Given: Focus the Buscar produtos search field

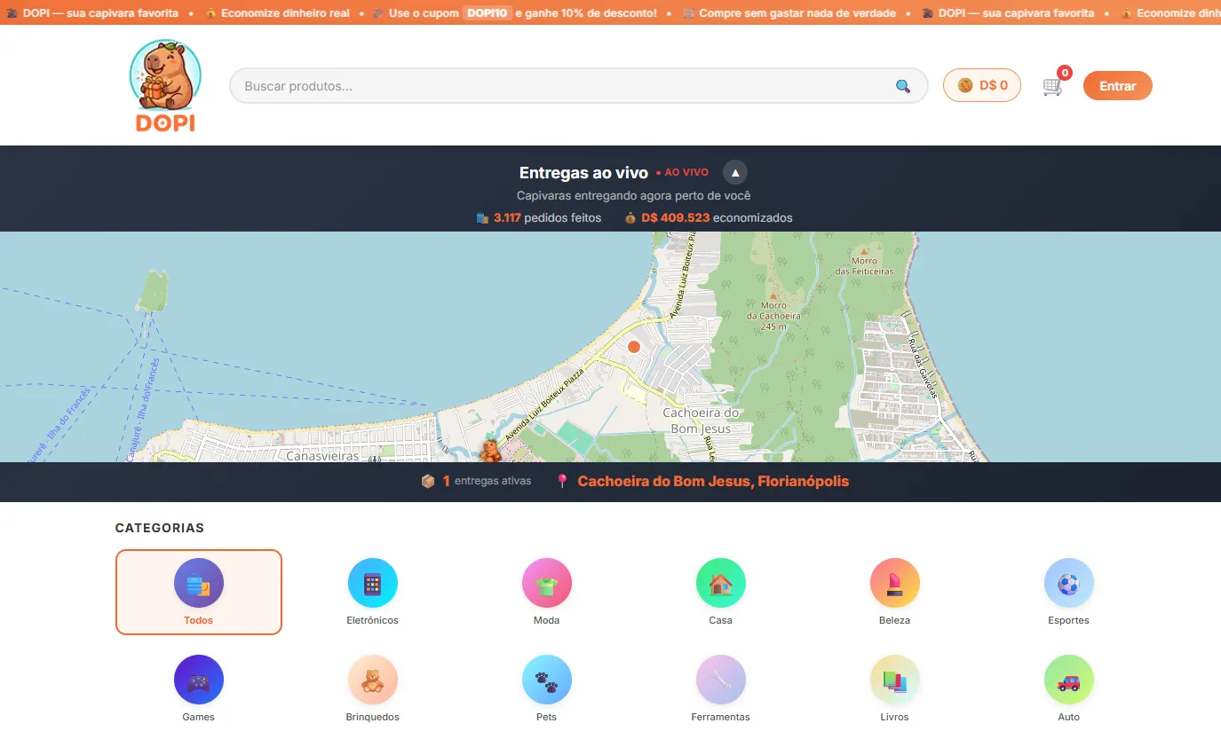Looking at the screenshot, I should [579, 86].
